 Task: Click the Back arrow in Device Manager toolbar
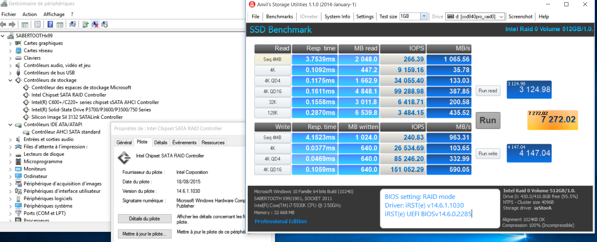pos(3,24)
